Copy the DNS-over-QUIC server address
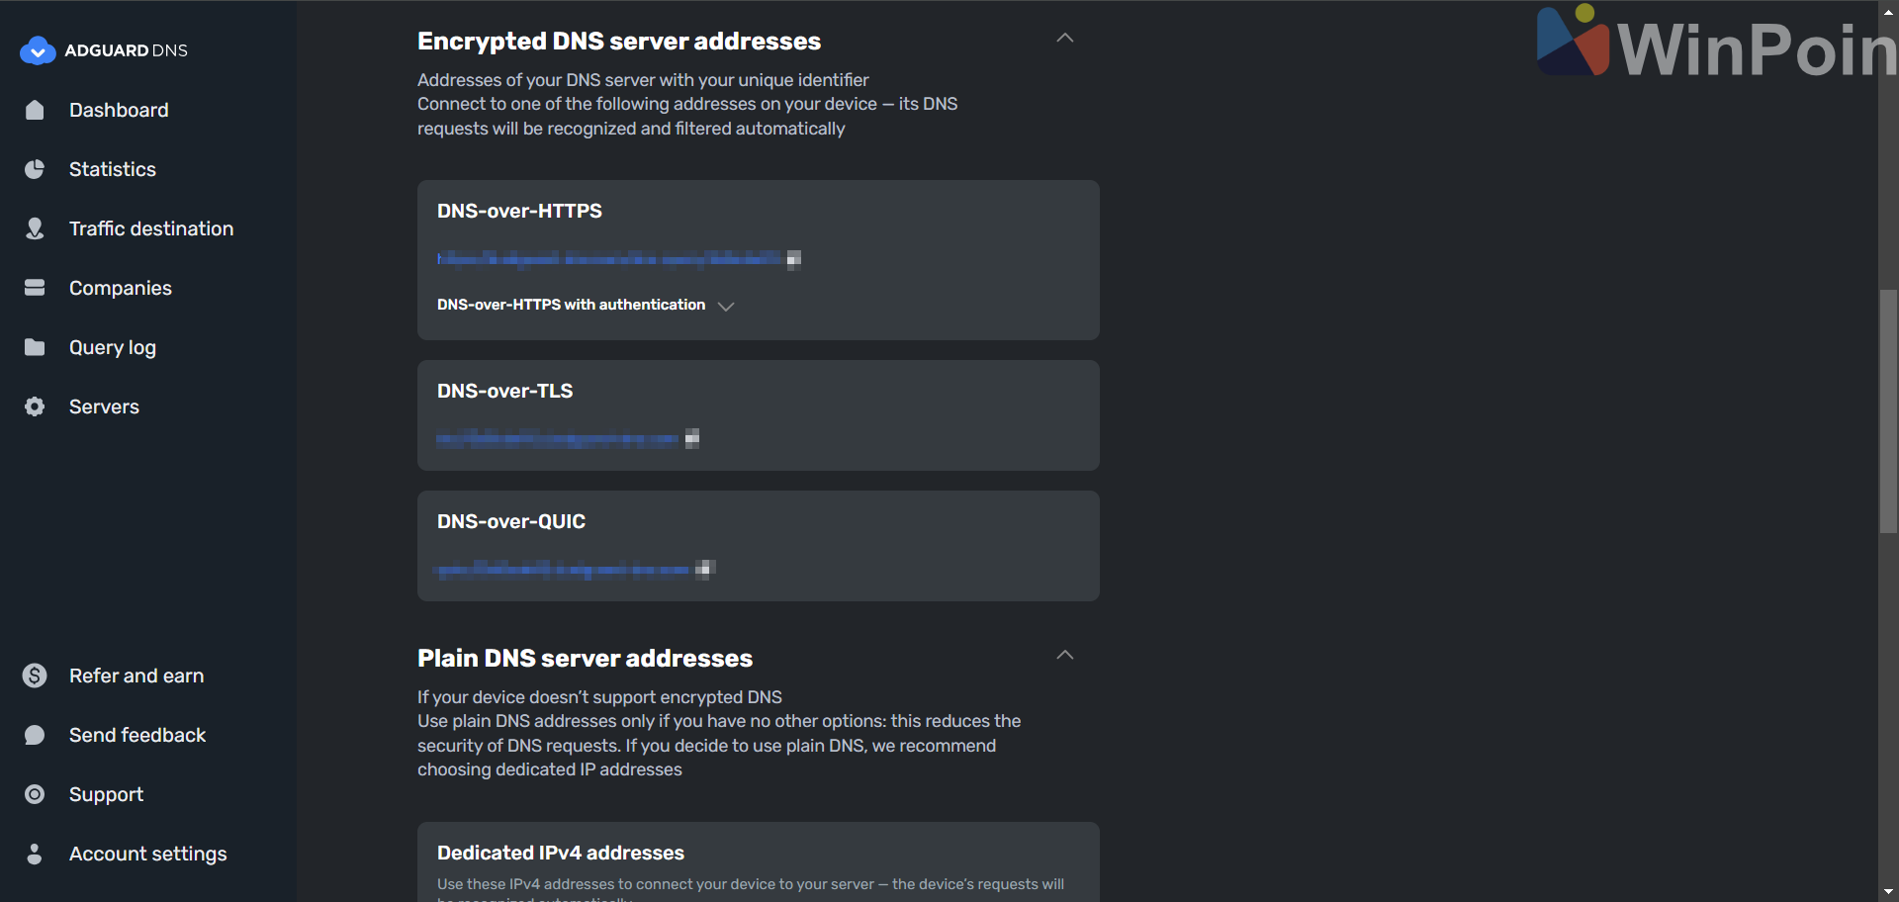Viewport: 1899px width, 902px height. click(x=705, y=569)
